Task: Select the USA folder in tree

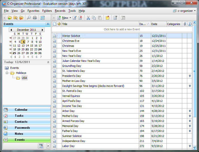Action: [24, 78]
